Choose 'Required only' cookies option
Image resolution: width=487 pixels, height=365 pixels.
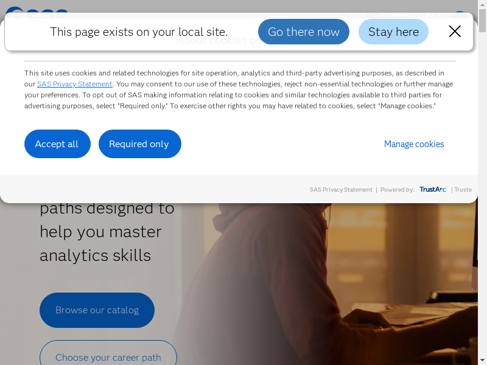pyautogui.click(x=139, y=144)
